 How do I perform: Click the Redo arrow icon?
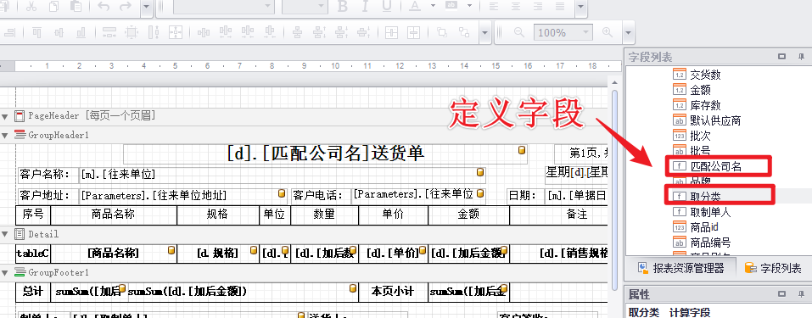(x=126, y=6)
